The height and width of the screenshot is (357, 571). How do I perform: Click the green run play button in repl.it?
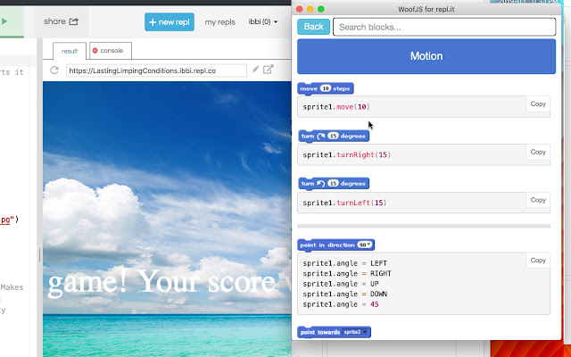[4, 21]
